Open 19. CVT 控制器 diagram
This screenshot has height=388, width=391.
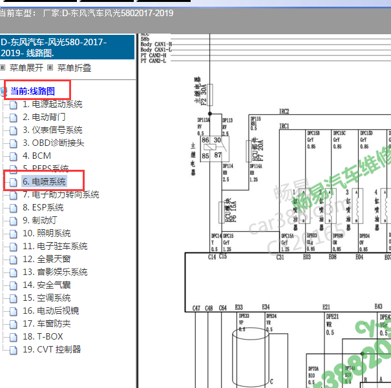[x=52, y=350]
